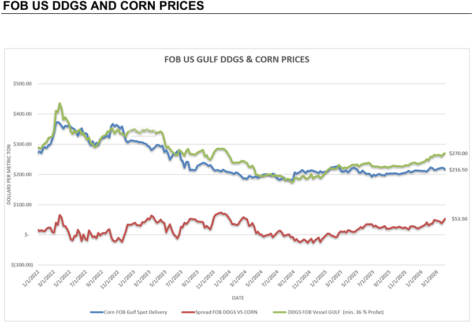473x328 pixels.
Task: Click the $300.00 vertical axis label
Action: pyautogui.click(x=23, y=144)
